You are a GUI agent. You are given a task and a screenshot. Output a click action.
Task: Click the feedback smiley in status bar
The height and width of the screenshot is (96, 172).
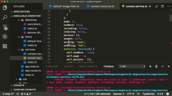tap(167, 94)
